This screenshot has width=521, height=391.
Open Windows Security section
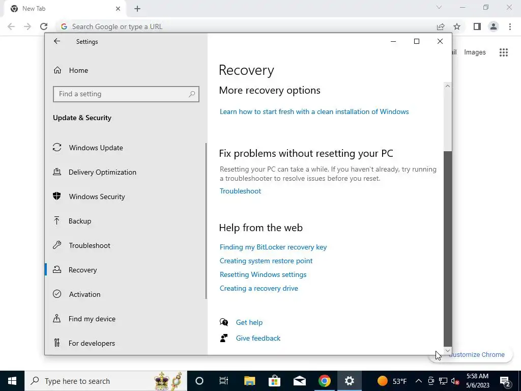(97, 197)
